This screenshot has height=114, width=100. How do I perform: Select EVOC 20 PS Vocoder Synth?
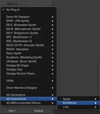point(29,45)
